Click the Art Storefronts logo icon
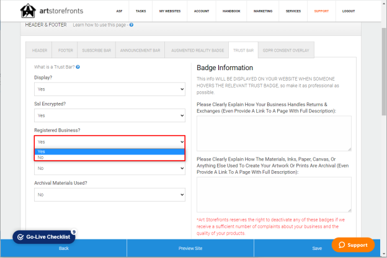 point(28,11)
